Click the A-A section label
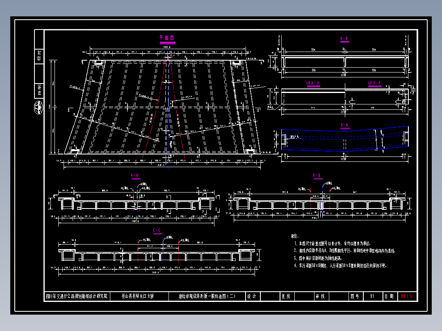This screenshot has height=331, width=442. click(135, 175)
